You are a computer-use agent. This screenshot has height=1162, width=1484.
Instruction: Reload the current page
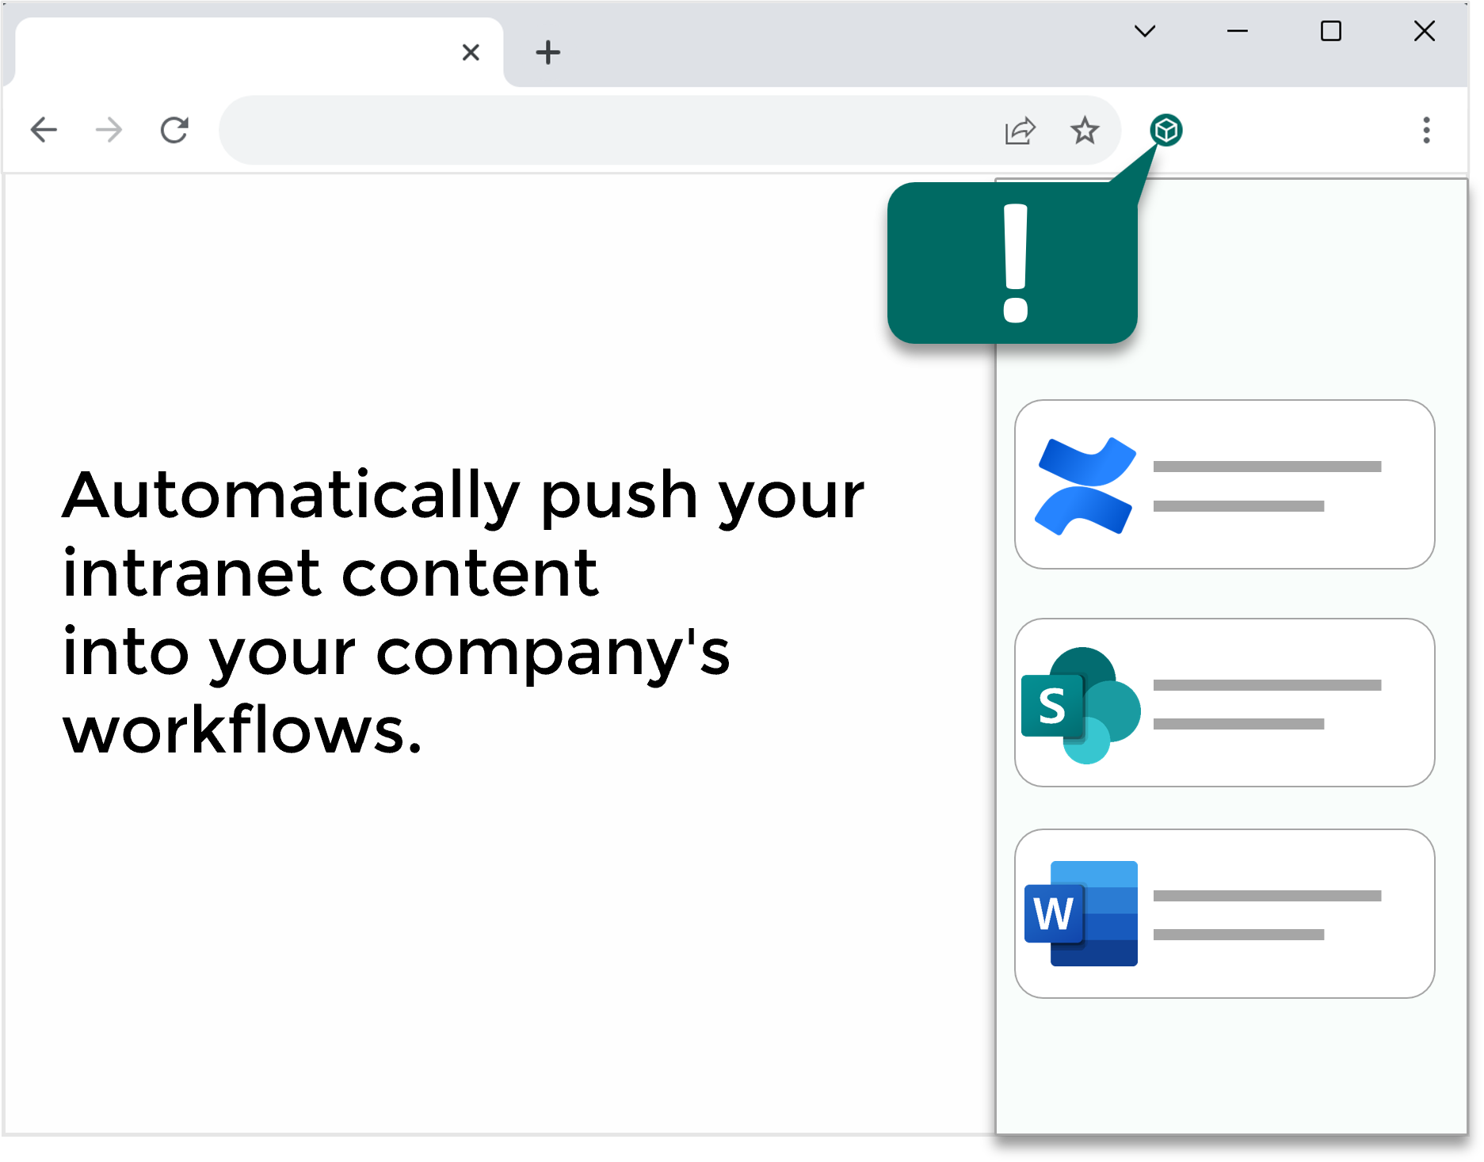click(174, 130)
